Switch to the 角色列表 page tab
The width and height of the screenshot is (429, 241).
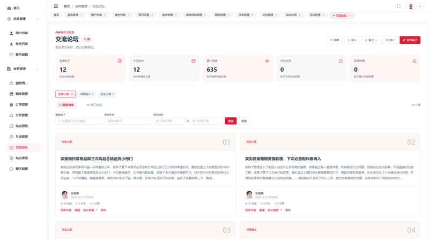120,15
